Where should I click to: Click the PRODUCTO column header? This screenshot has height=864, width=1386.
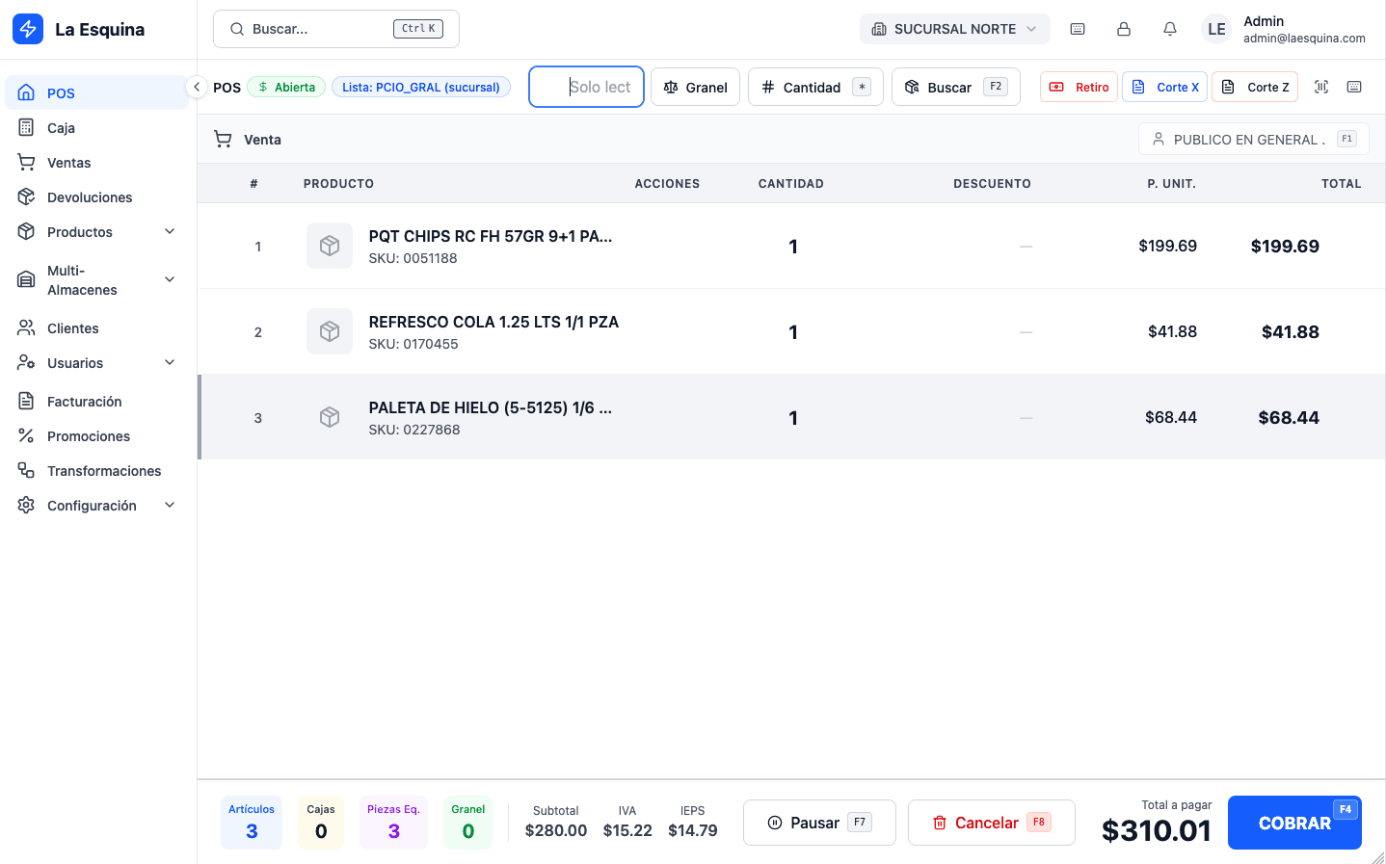pos(338,183)
